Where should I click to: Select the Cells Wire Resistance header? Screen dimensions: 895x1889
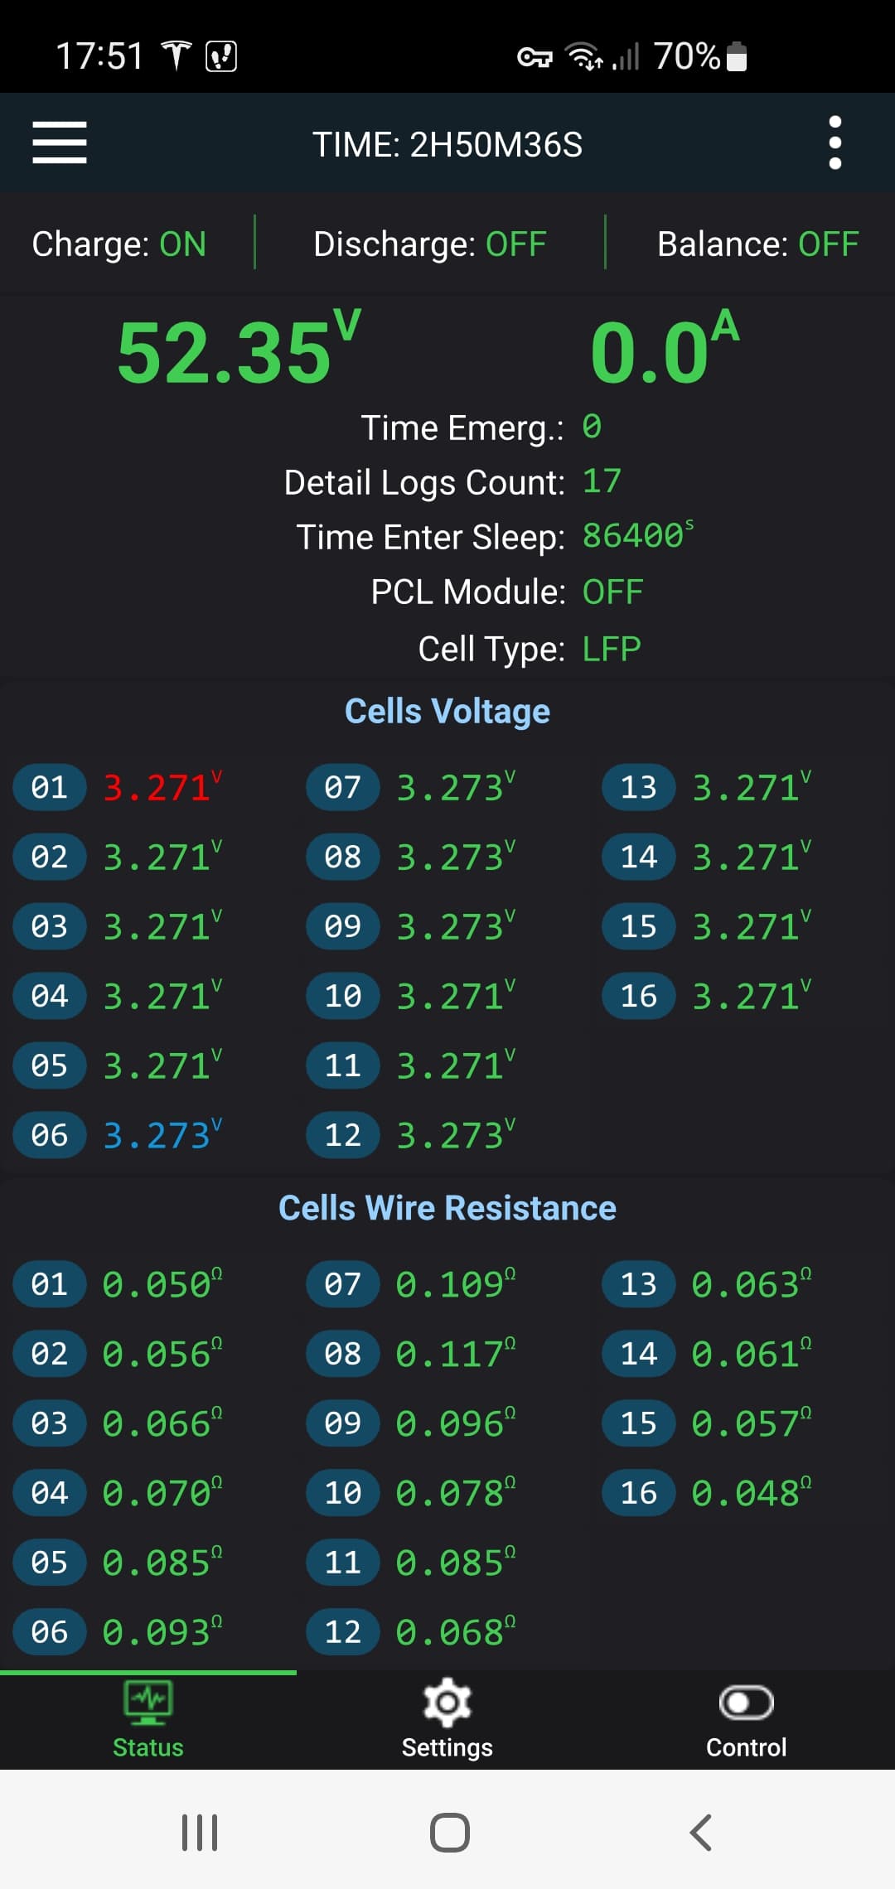coord(447,1208)
